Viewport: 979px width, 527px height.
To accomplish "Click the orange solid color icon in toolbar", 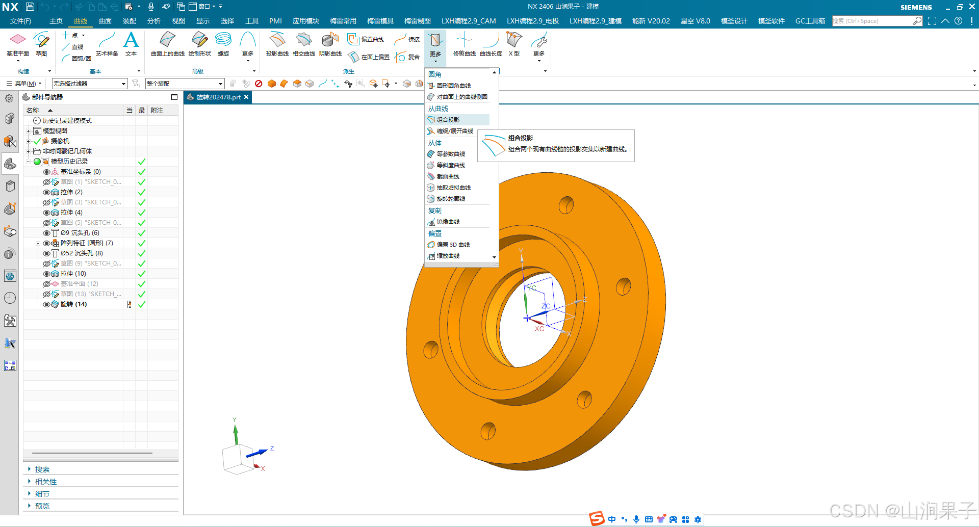I will point(272,84).
